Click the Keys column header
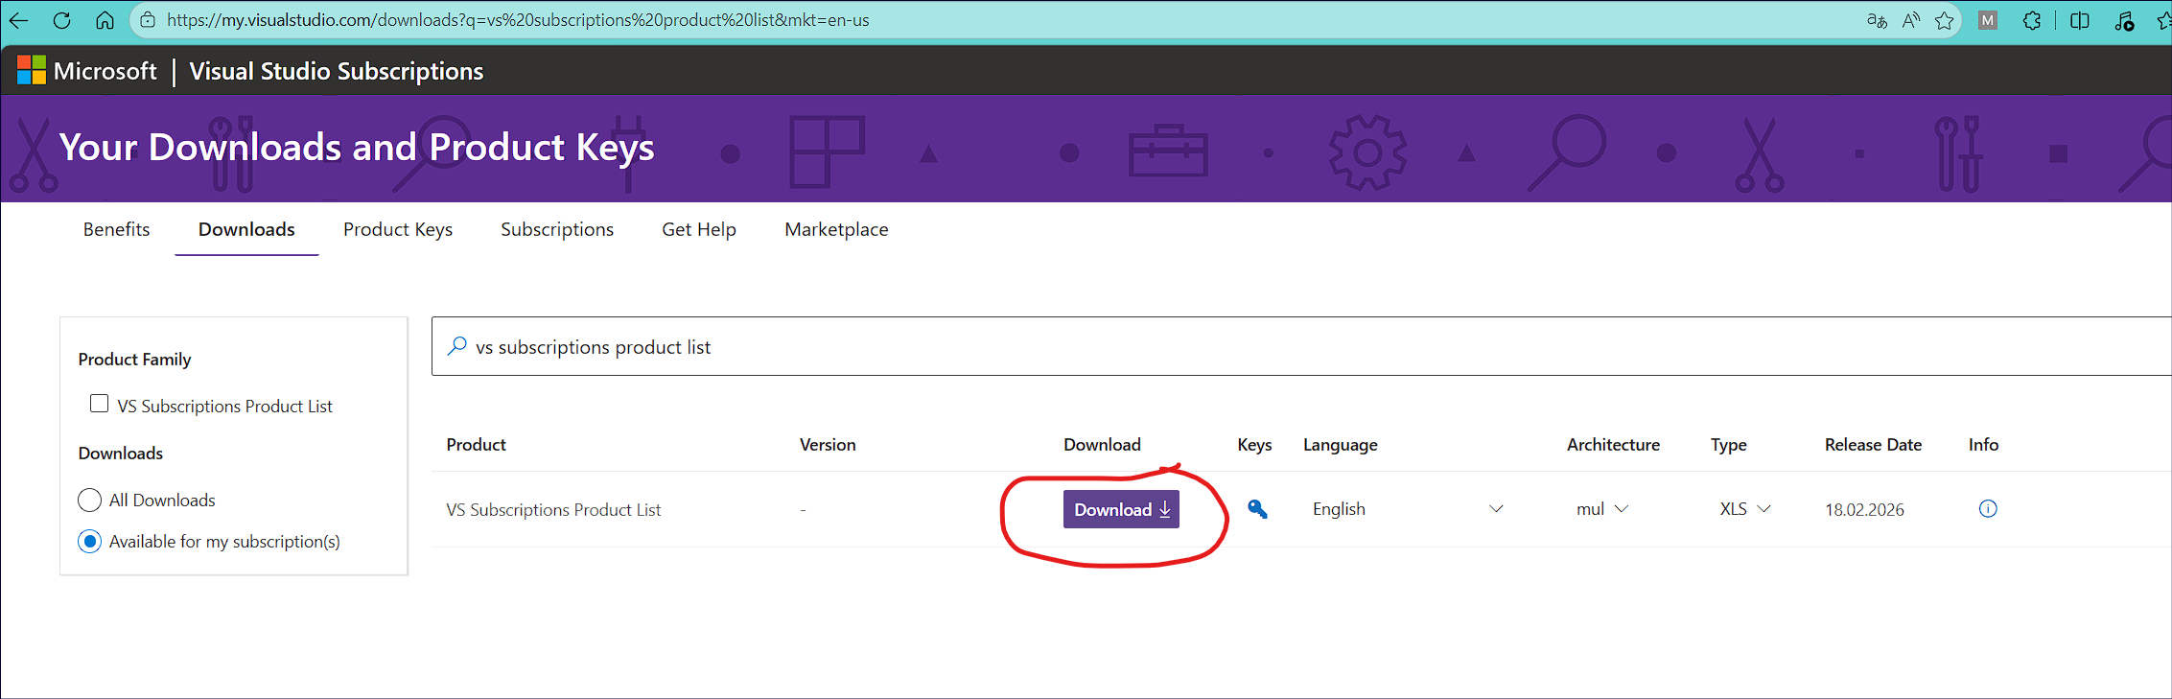Screen dimensions: 2172x699 point(1254,445)
